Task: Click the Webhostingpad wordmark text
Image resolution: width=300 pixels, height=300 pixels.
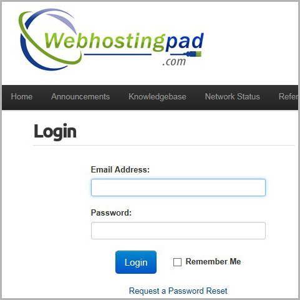Action: (124, 41)
